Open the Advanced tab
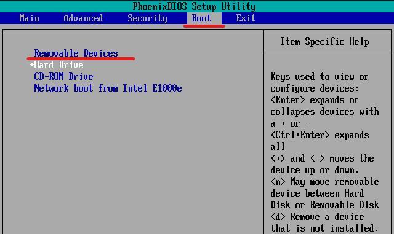Viewport: 394px width, 234px height. pyautogui.click(x=83, y=18)
